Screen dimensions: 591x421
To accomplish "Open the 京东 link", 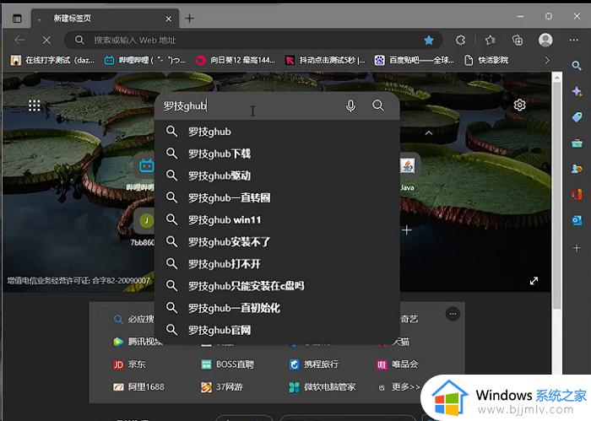I will 129,364.
